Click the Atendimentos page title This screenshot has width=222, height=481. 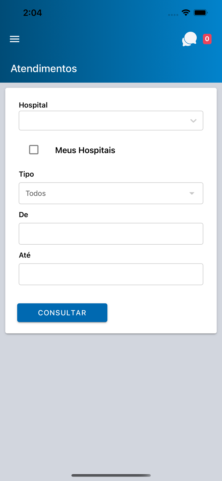pos(44,69)
